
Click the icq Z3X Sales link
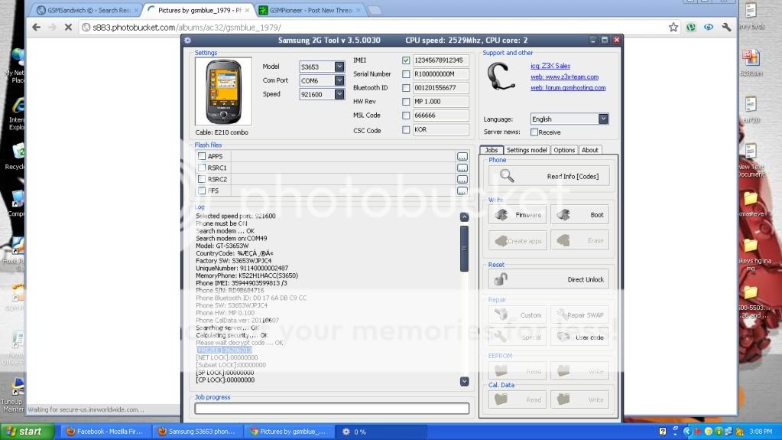(550, 67)
